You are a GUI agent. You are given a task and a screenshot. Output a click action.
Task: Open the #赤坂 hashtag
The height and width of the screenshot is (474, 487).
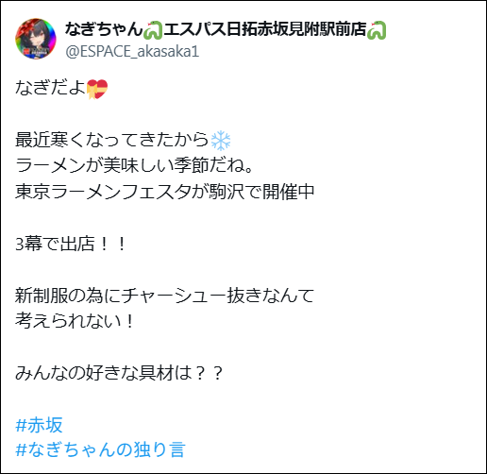point(39,425)
